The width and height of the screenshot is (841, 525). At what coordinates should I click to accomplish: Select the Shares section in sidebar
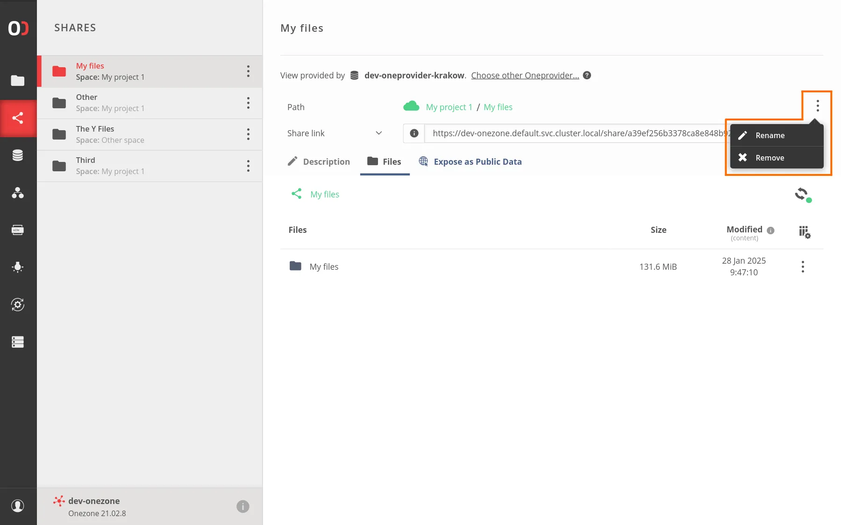(x=18, y=118)
